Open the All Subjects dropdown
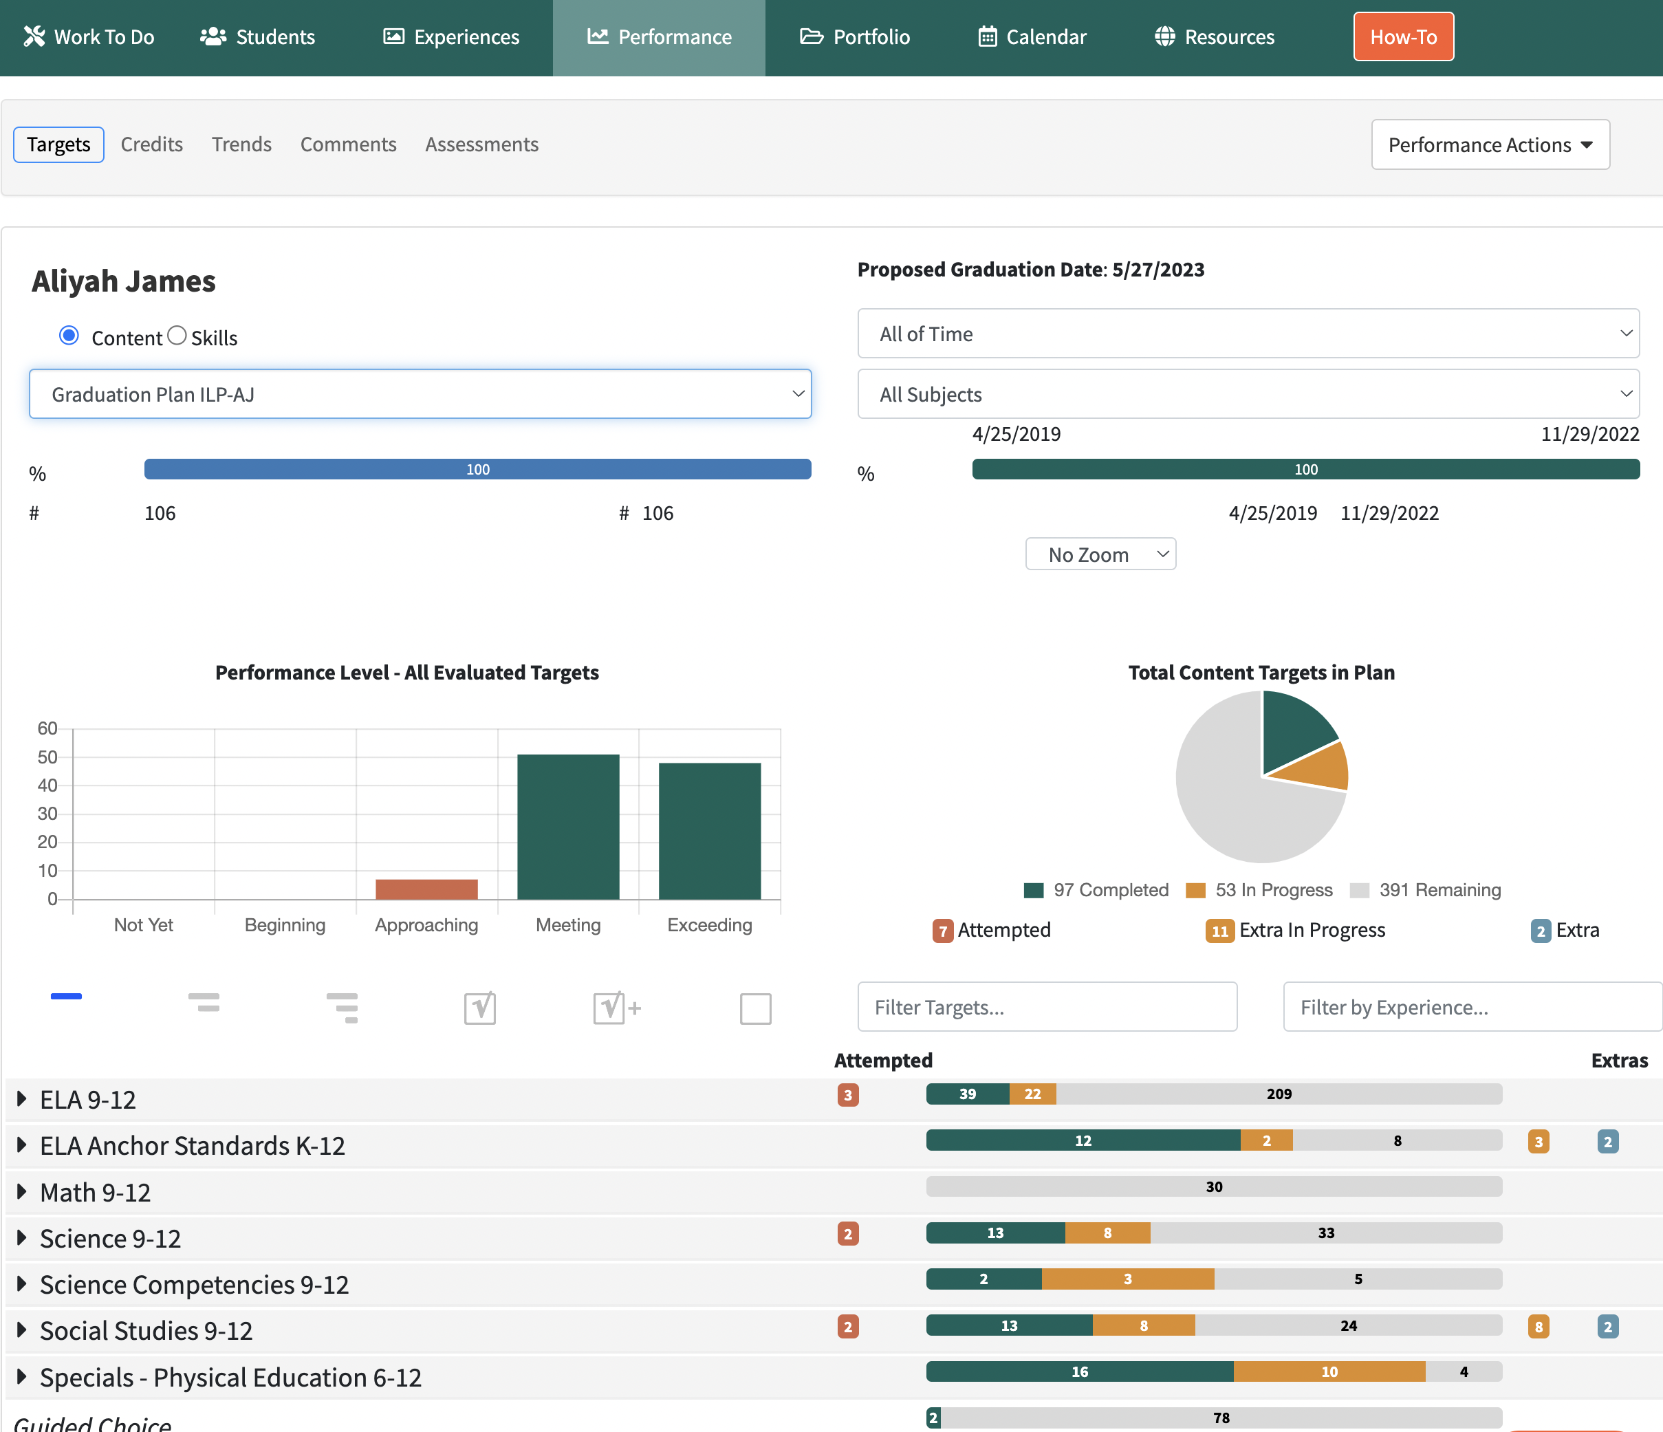 [1248, 394]
